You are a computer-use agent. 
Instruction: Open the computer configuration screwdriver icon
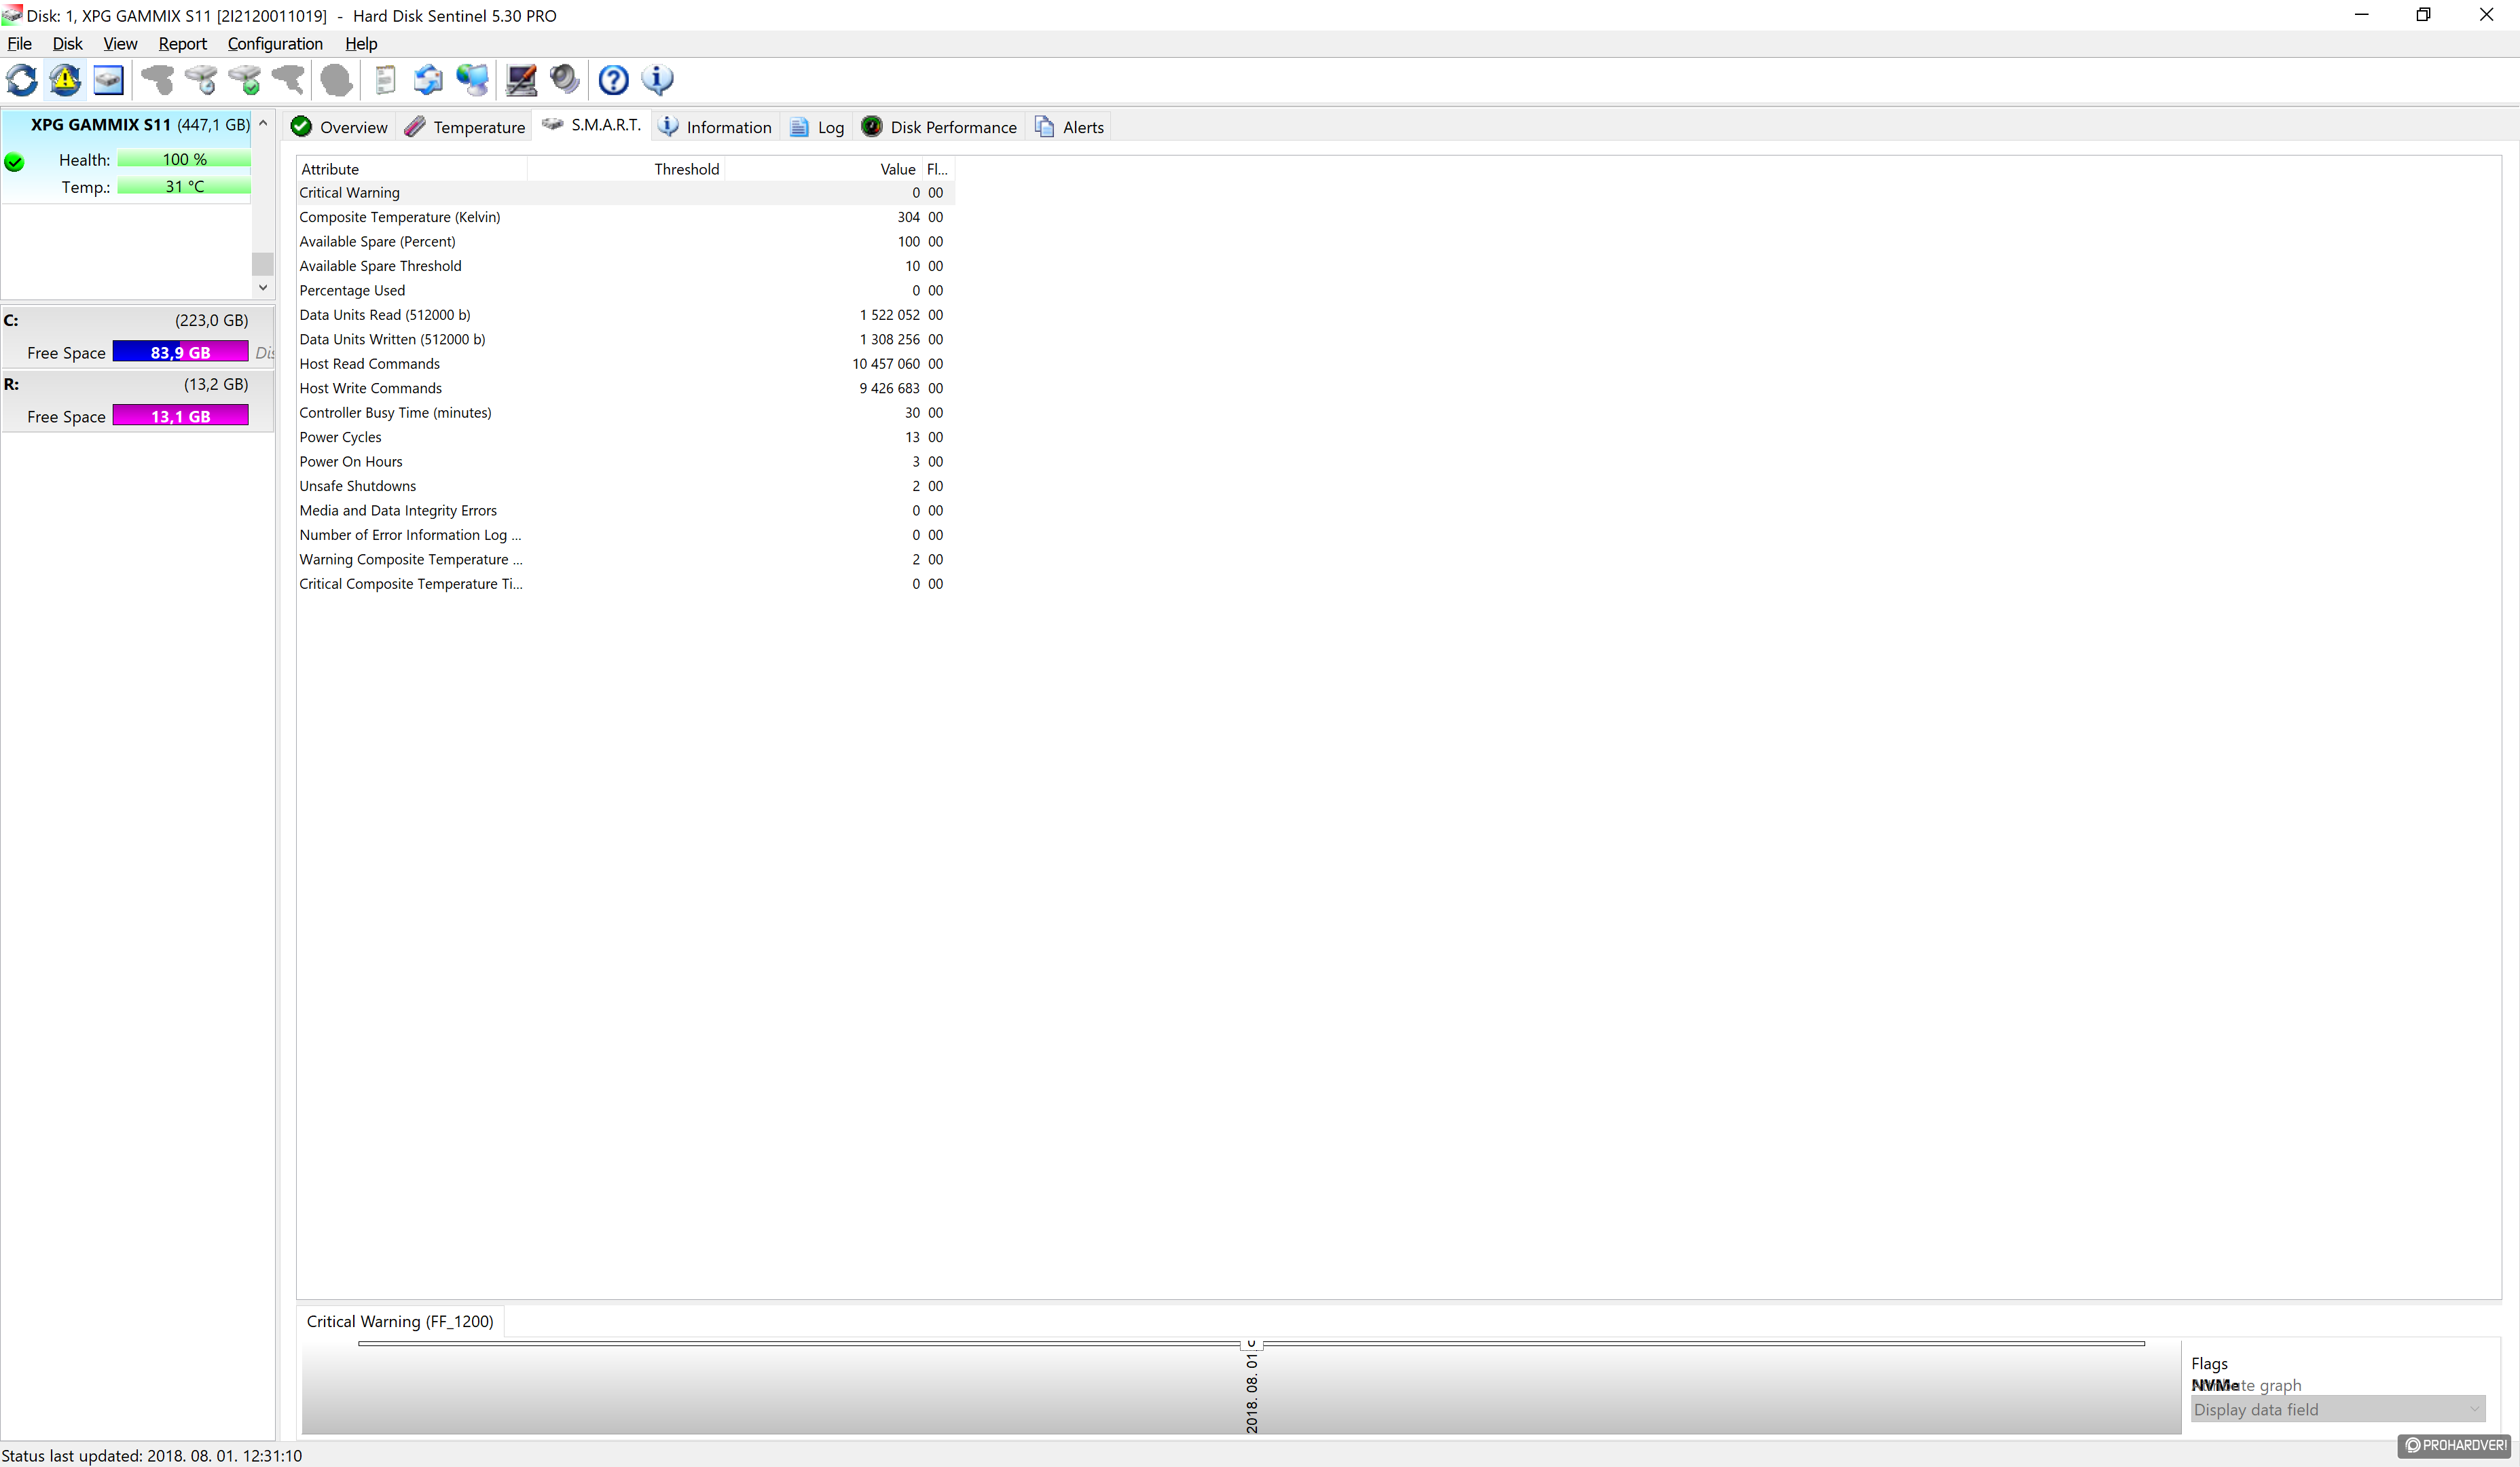(521, 80)
